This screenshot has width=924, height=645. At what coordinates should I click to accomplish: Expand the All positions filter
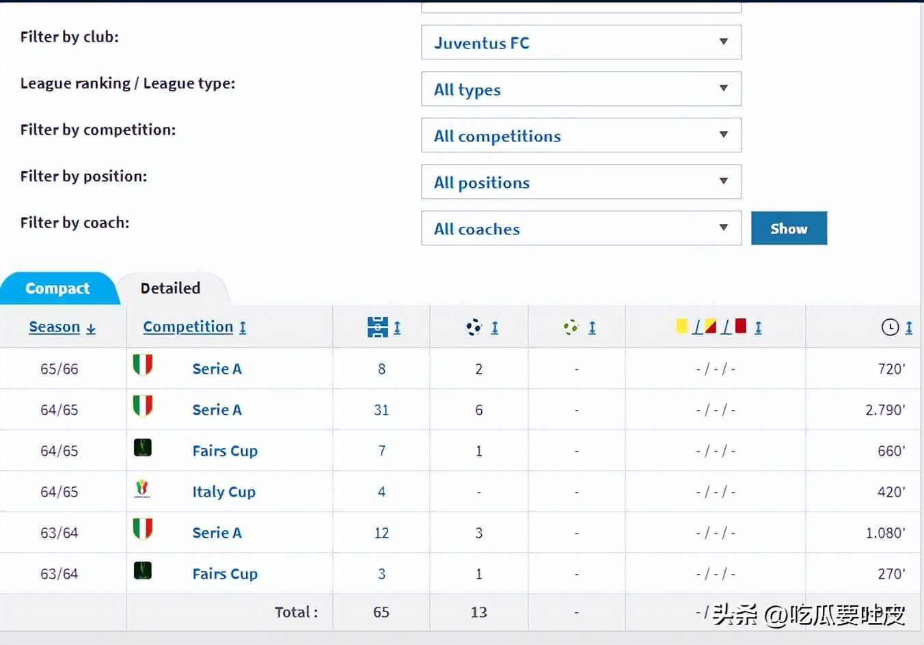pos(581,182)
